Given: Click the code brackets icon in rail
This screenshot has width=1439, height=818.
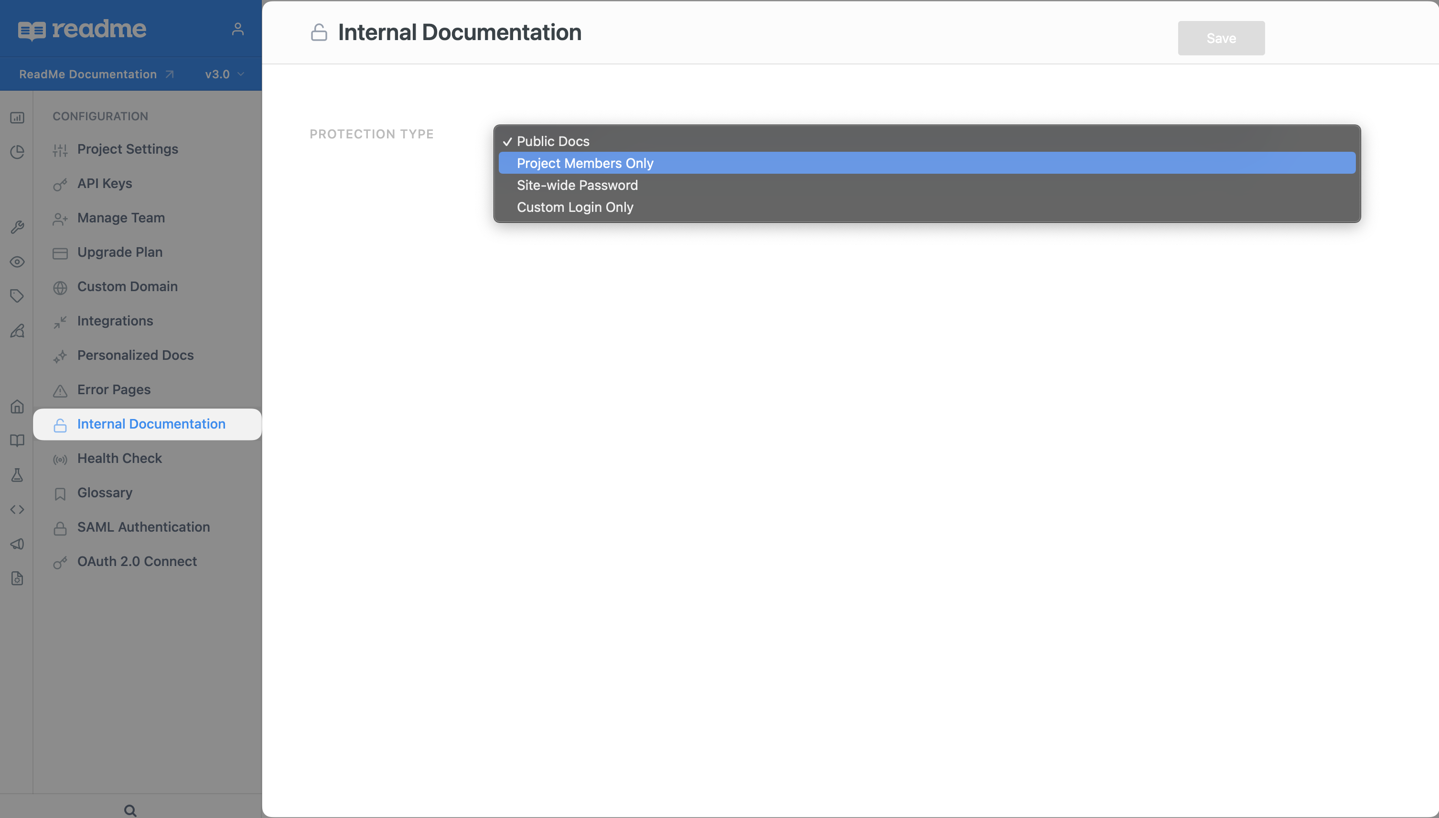Looking at the screenshot, I should [x=17, y=510].
